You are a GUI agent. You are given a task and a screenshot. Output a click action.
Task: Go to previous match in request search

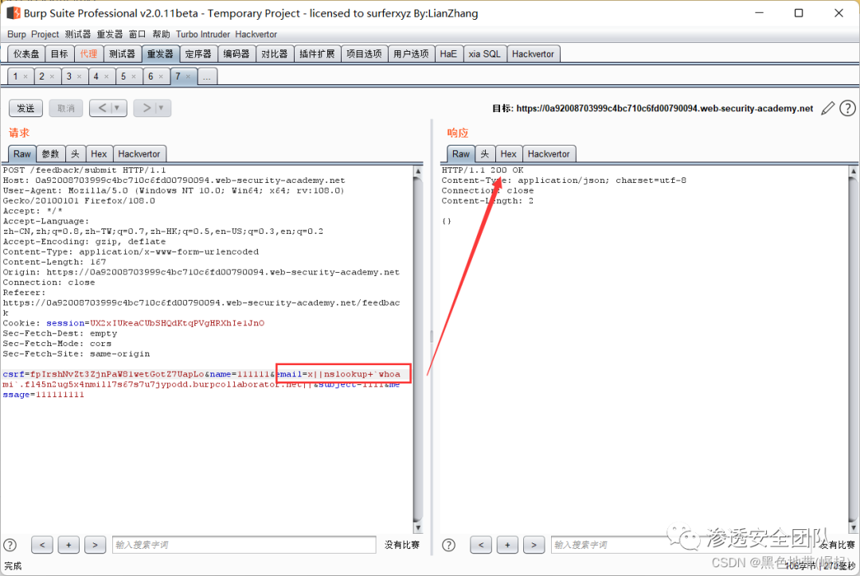pyautogui.click(x=42, y=545)
